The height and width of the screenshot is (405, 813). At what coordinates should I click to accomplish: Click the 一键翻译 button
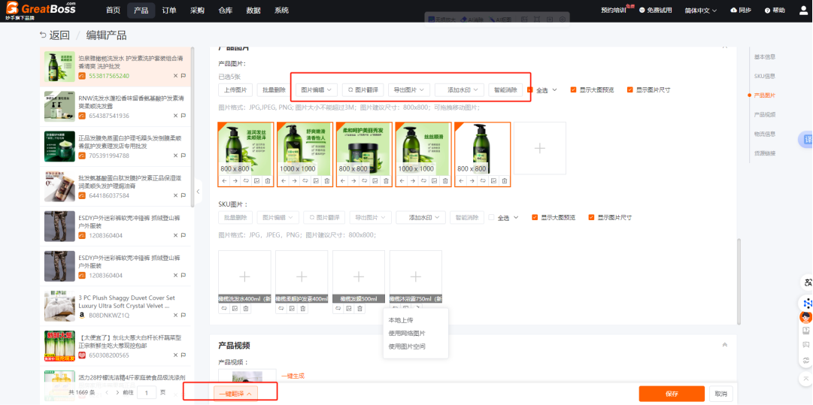[235, 393]
